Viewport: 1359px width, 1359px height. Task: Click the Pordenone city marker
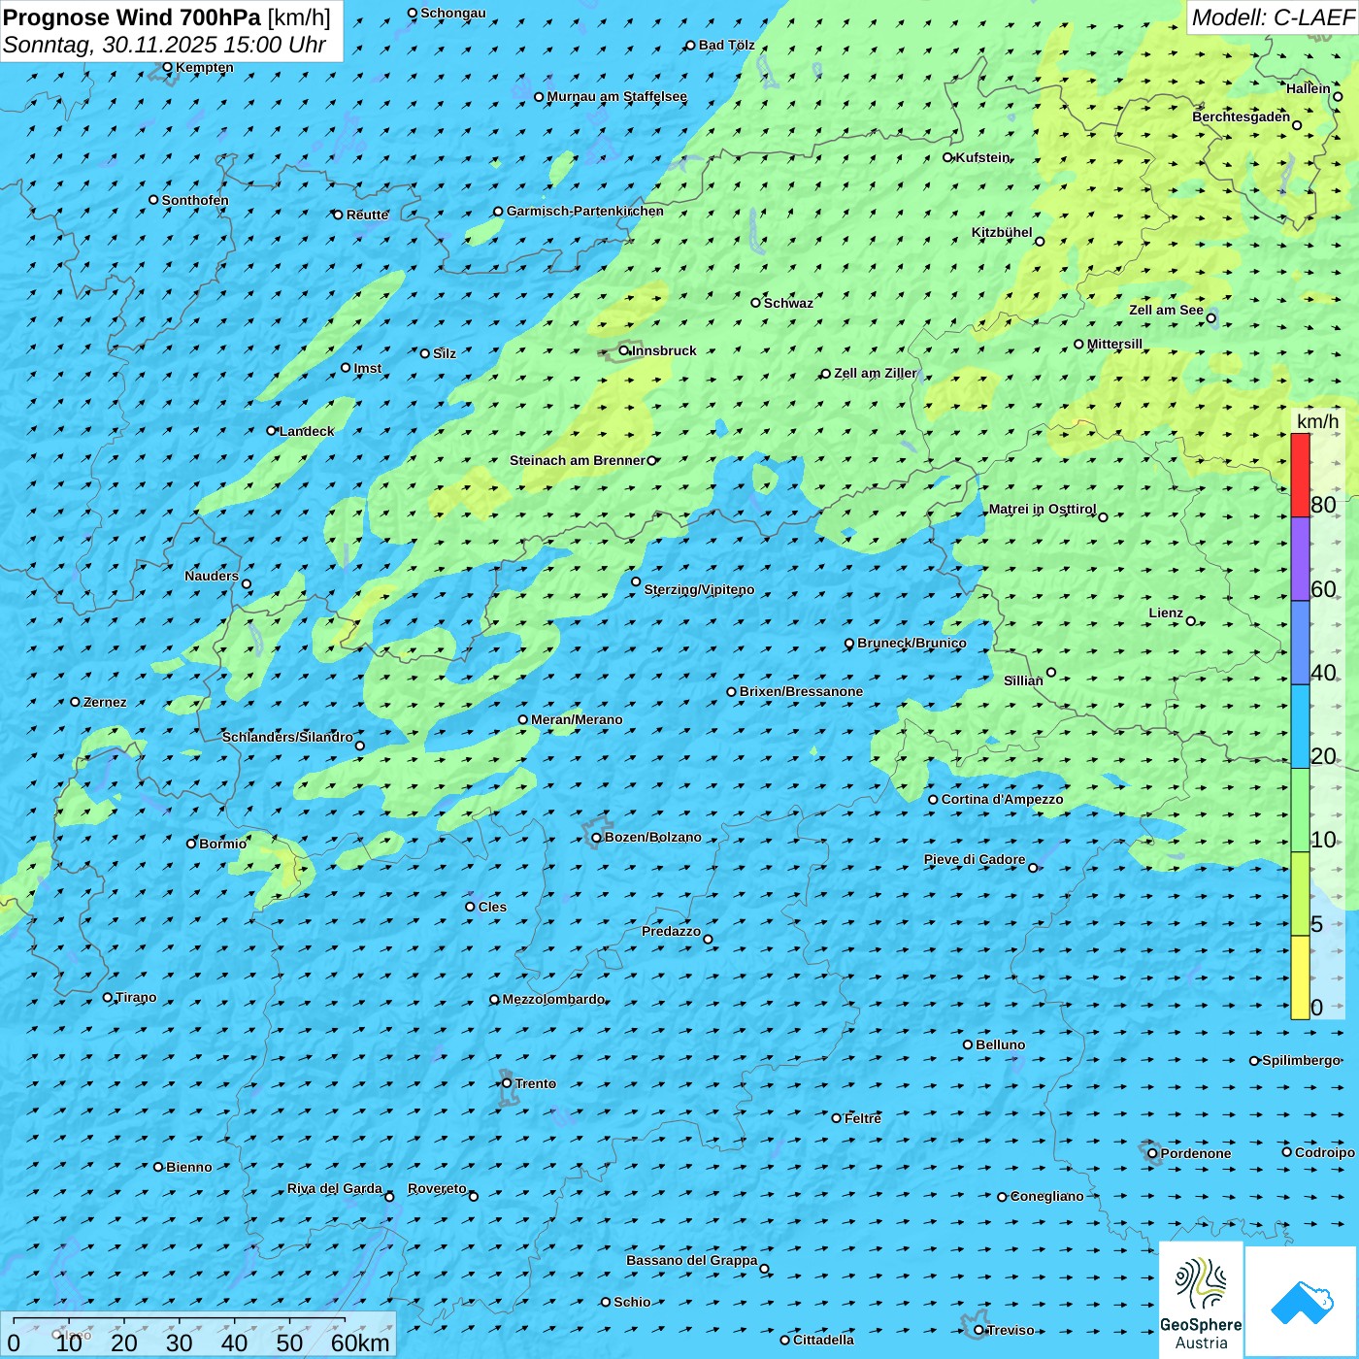[x=1152, y=1154]
